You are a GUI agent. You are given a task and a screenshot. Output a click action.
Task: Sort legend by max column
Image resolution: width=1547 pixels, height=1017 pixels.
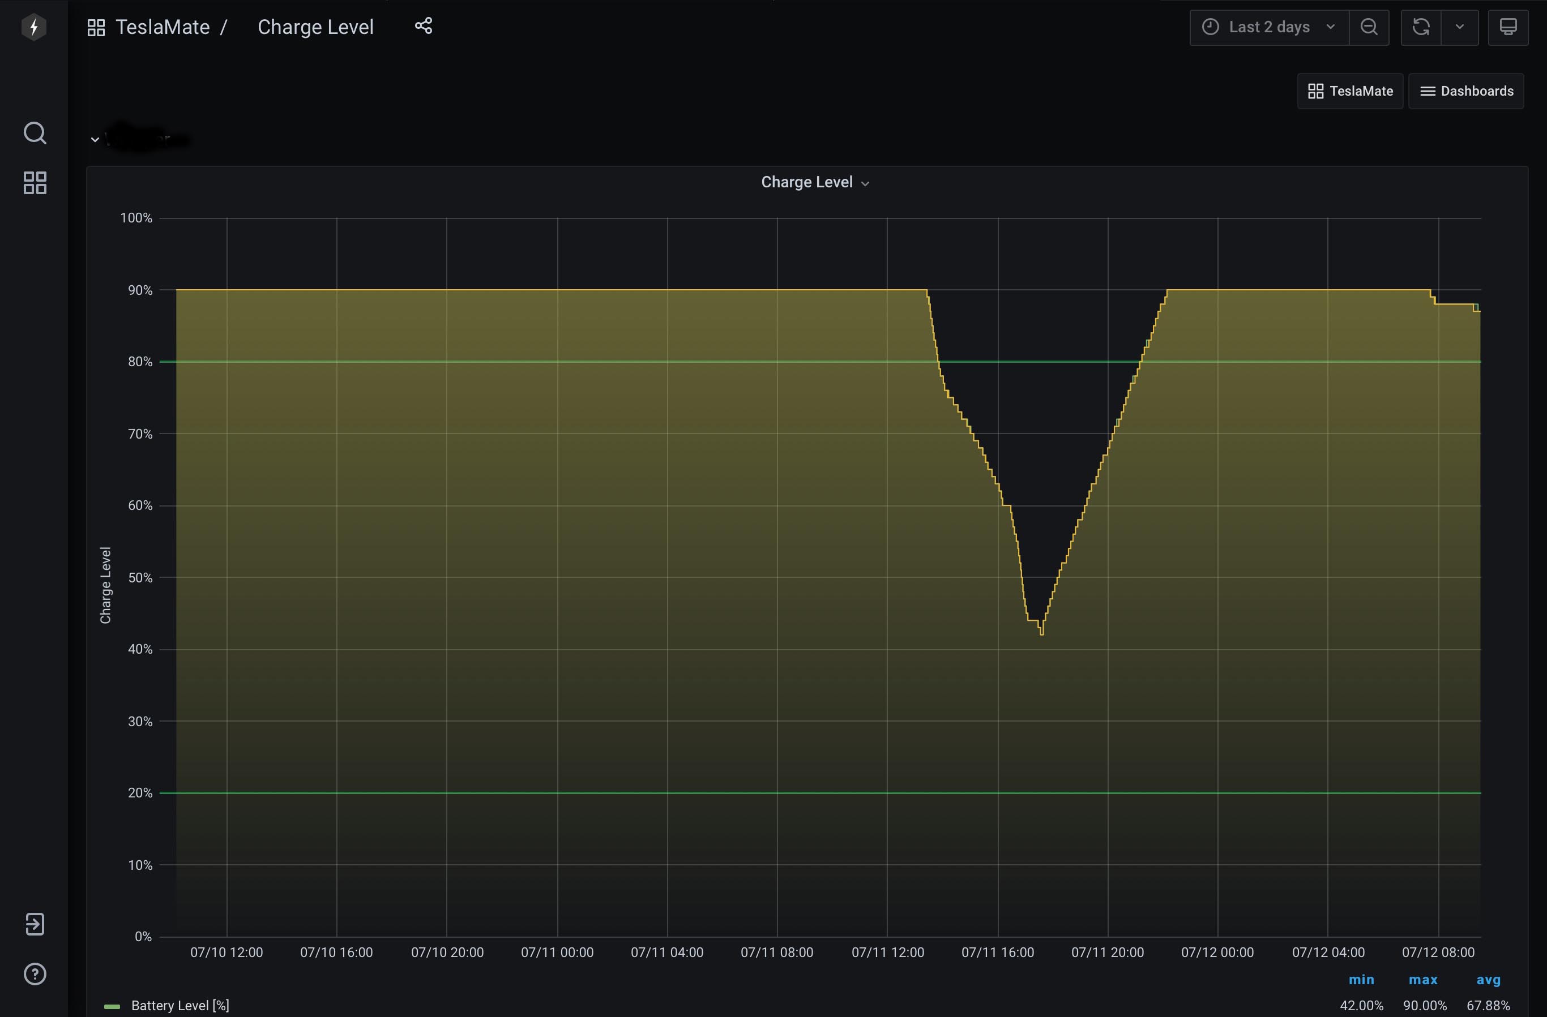click(1423, 979)
